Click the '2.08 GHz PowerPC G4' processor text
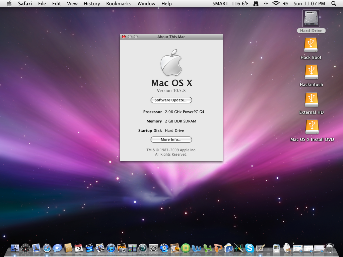343x257 pixels. [185, 112]
